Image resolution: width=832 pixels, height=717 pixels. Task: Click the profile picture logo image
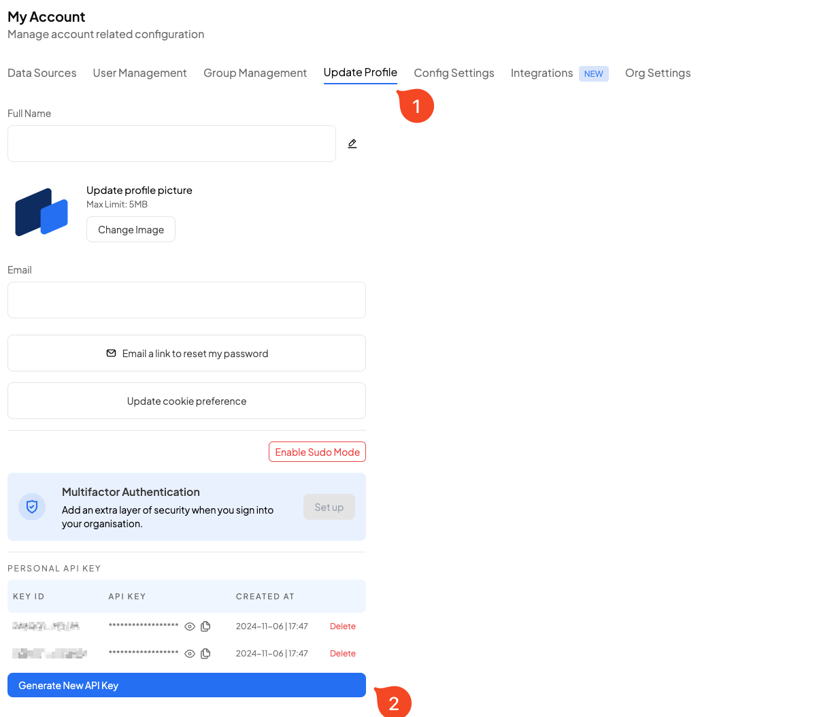41,212
